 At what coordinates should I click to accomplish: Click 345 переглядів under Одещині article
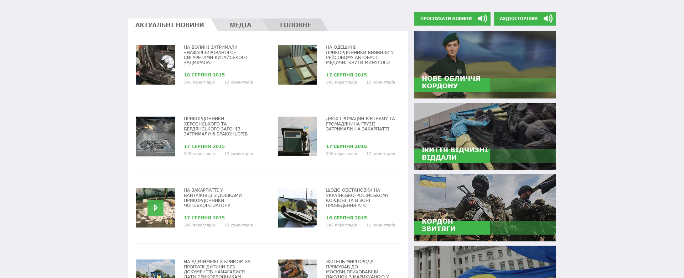[341, 82]
